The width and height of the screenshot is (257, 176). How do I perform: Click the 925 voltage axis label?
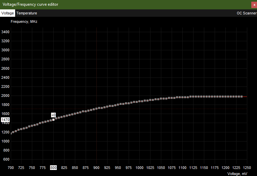[107, 168]
